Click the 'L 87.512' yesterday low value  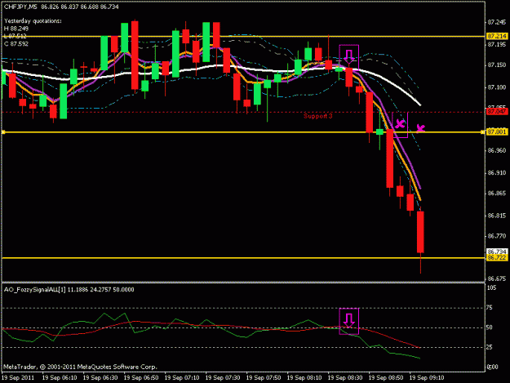16,36
